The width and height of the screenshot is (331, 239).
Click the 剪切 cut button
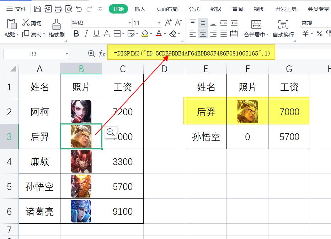click(x=32, y=22)
